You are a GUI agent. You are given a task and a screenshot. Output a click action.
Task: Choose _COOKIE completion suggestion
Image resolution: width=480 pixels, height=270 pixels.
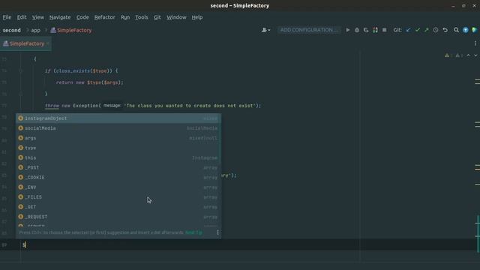(118, 177)
